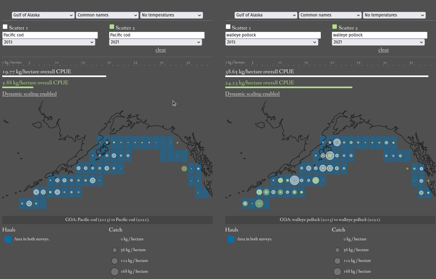The image size is (436, 279).
Task: Click the clear link in the right panel
Action: pyautogui.click(x=383, y=50)
